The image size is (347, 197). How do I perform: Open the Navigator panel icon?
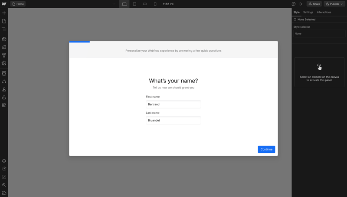(x=4, y=29)
